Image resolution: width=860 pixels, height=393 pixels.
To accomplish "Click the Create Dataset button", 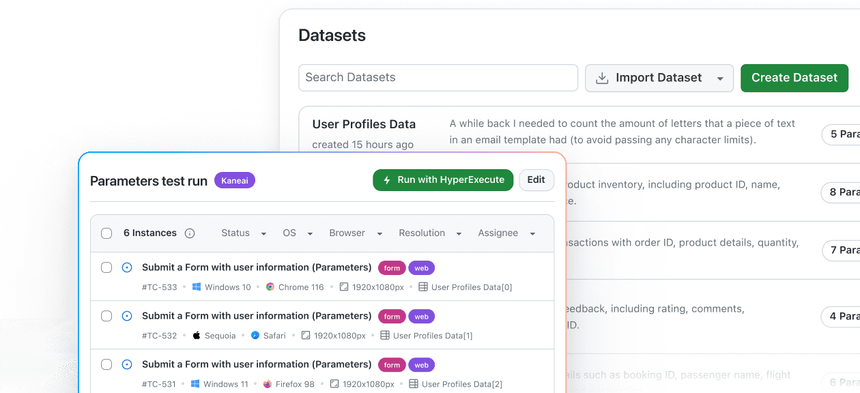I will coord(794,78).
